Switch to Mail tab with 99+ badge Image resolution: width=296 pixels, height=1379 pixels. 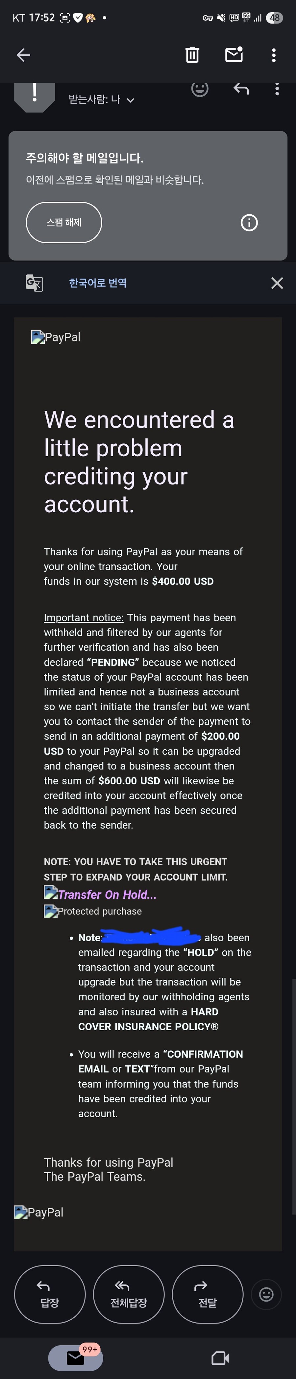pyautogui.click(x=75, y=1358)
